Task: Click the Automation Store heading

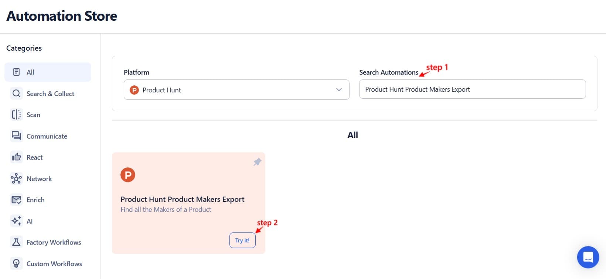Action: (61, 16)
